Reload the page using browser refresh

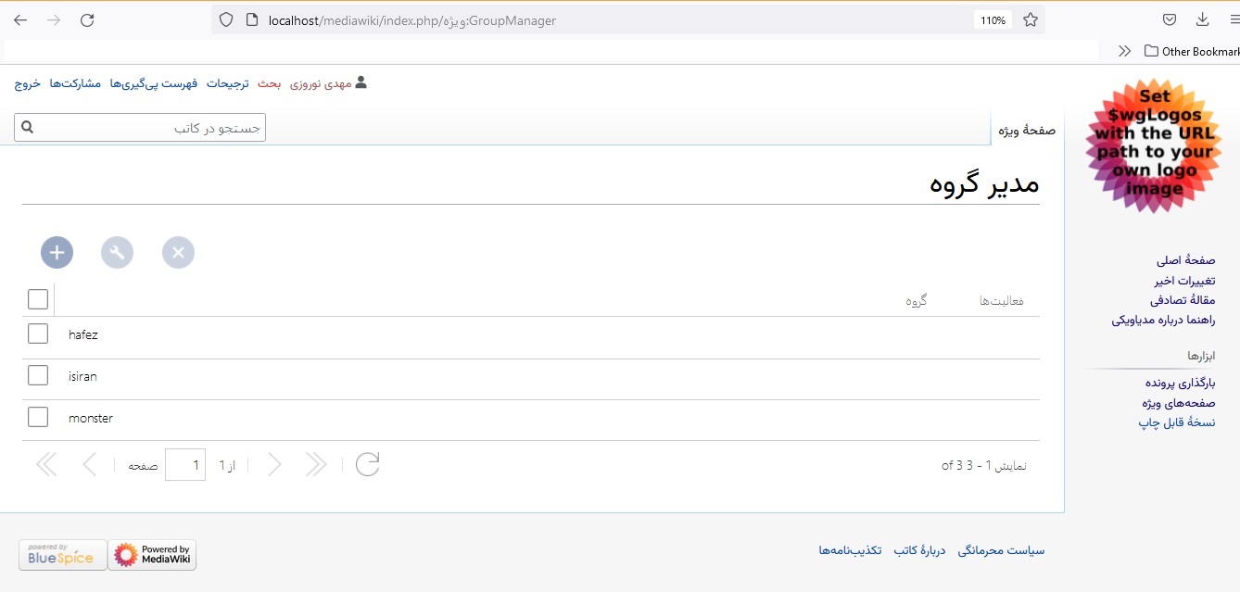[87, 19]
